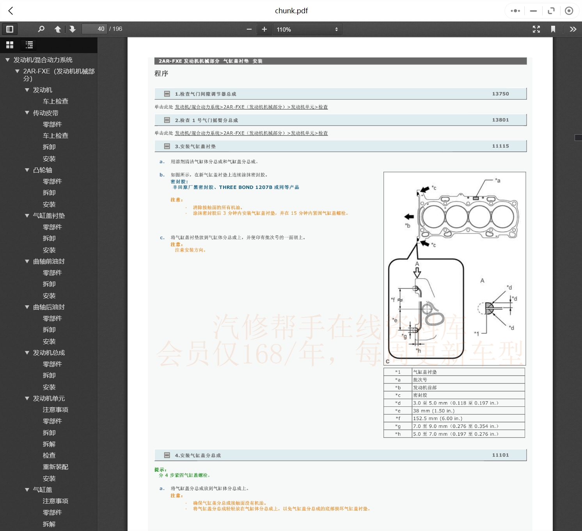Click the zoom in plus button
This screenshot has height=531, width=582.
pyautogui.click(x=264, y=29)
